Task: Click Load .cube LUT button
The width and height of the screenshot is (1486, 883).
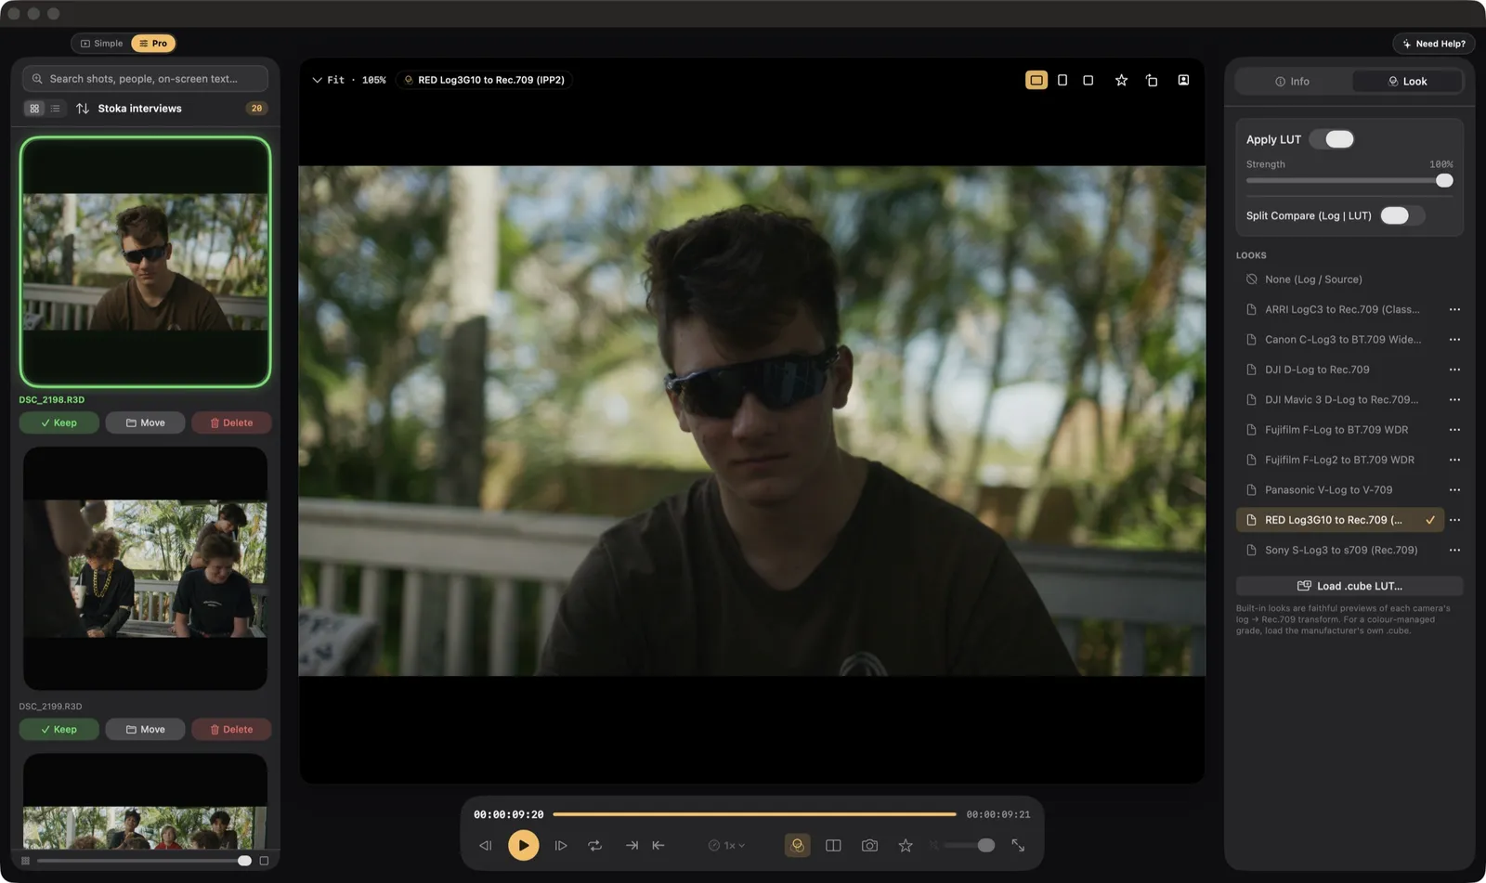Action: (x=1349, y=586)
